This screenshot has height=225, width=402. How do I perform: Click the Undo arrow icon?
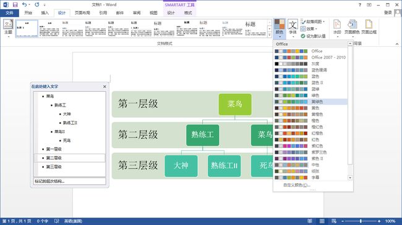[24, 4]
